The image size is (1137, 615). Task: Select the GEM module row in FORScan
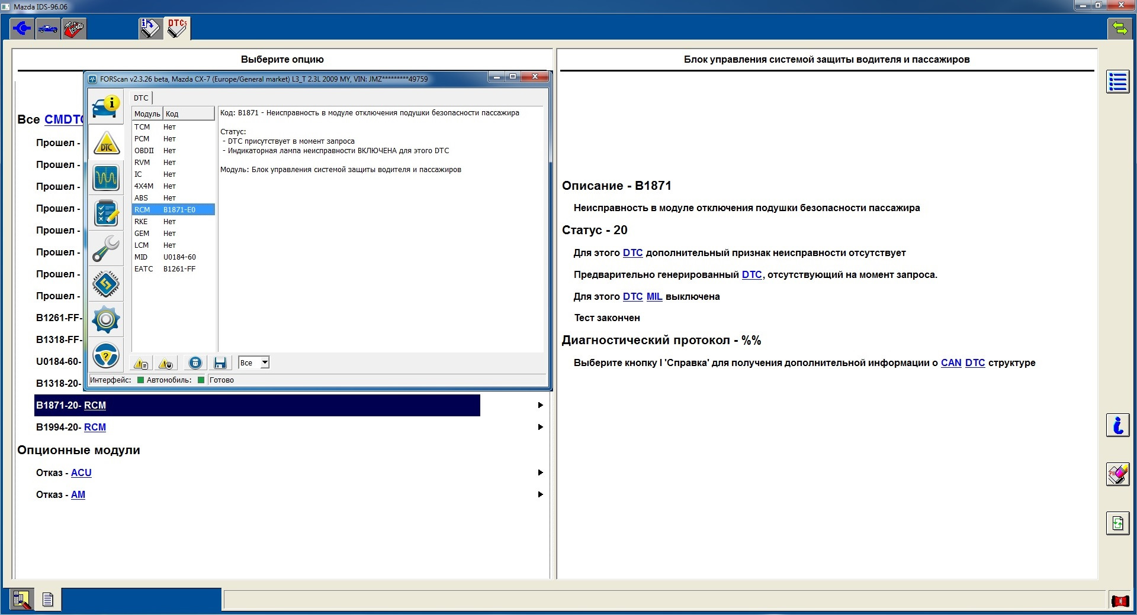tap(173, 234)
